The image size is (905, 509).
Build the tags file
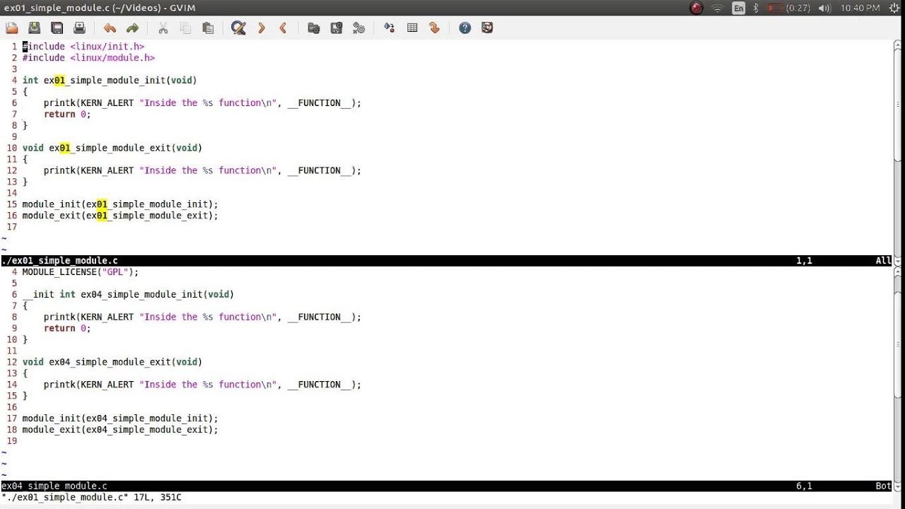(x=412, y=28)
